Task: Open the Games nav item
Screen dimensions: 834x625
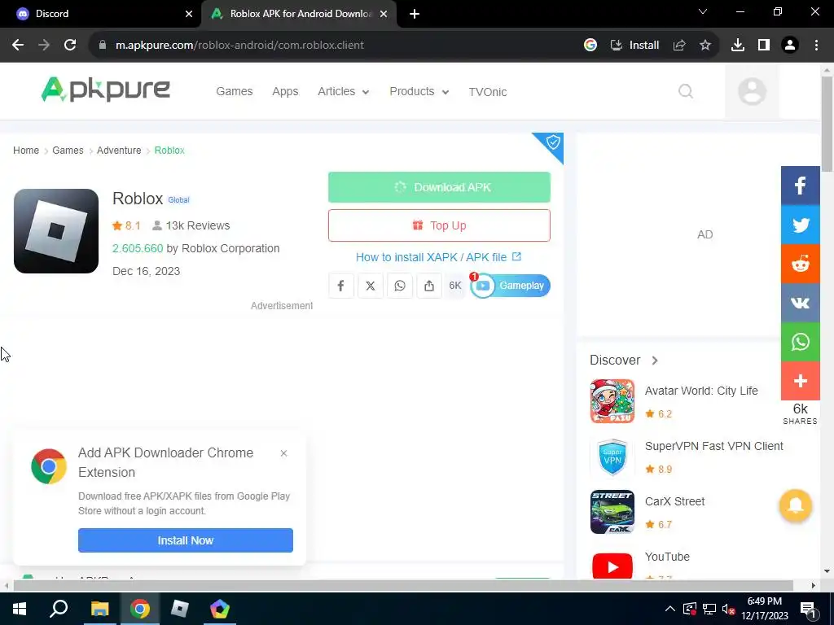Action: (234, 91)
